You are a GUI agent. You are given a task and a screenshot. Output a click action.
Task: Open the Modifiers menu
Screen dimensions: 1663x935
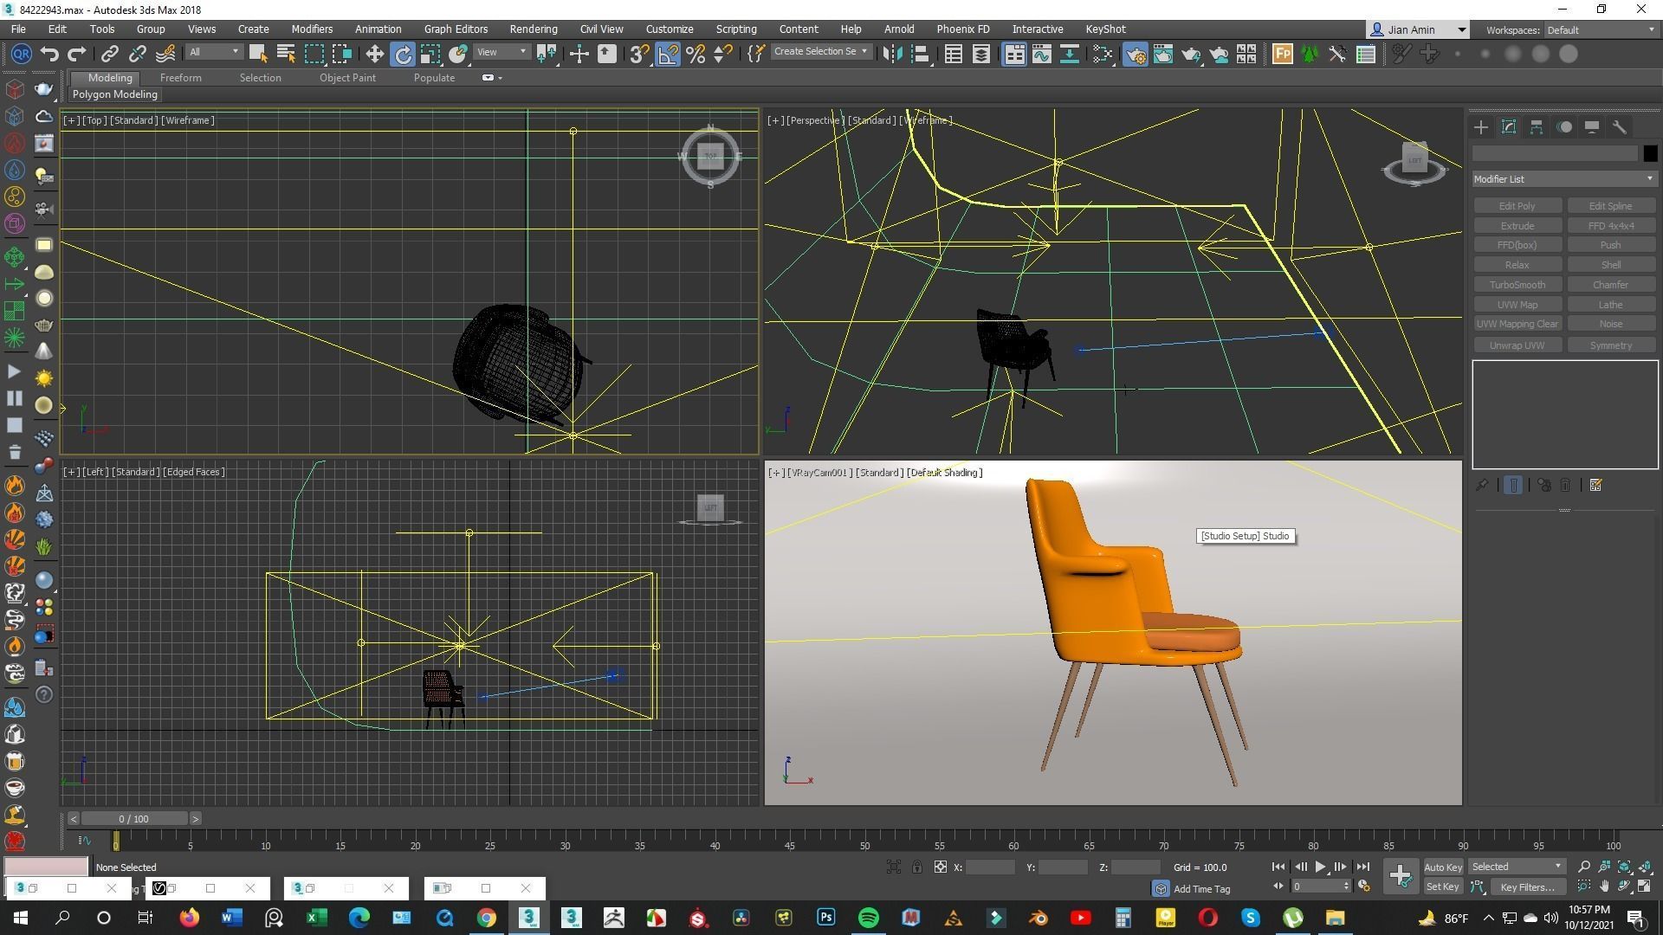tap(312, 29)
